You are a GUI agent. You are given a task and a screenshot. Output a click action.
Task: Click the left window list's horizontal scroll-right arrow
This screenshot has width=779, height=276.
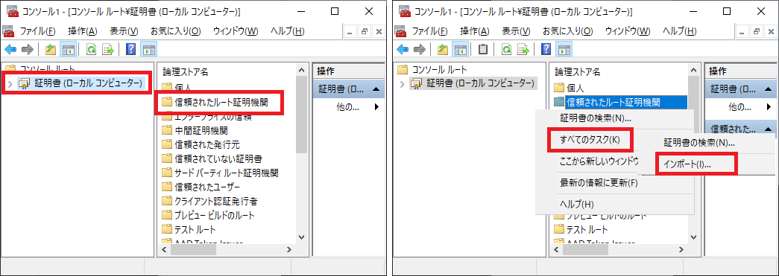(290, 250)
